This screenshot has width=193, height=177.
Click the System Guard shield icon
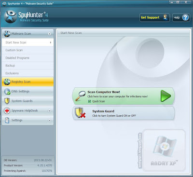(80, 113)
